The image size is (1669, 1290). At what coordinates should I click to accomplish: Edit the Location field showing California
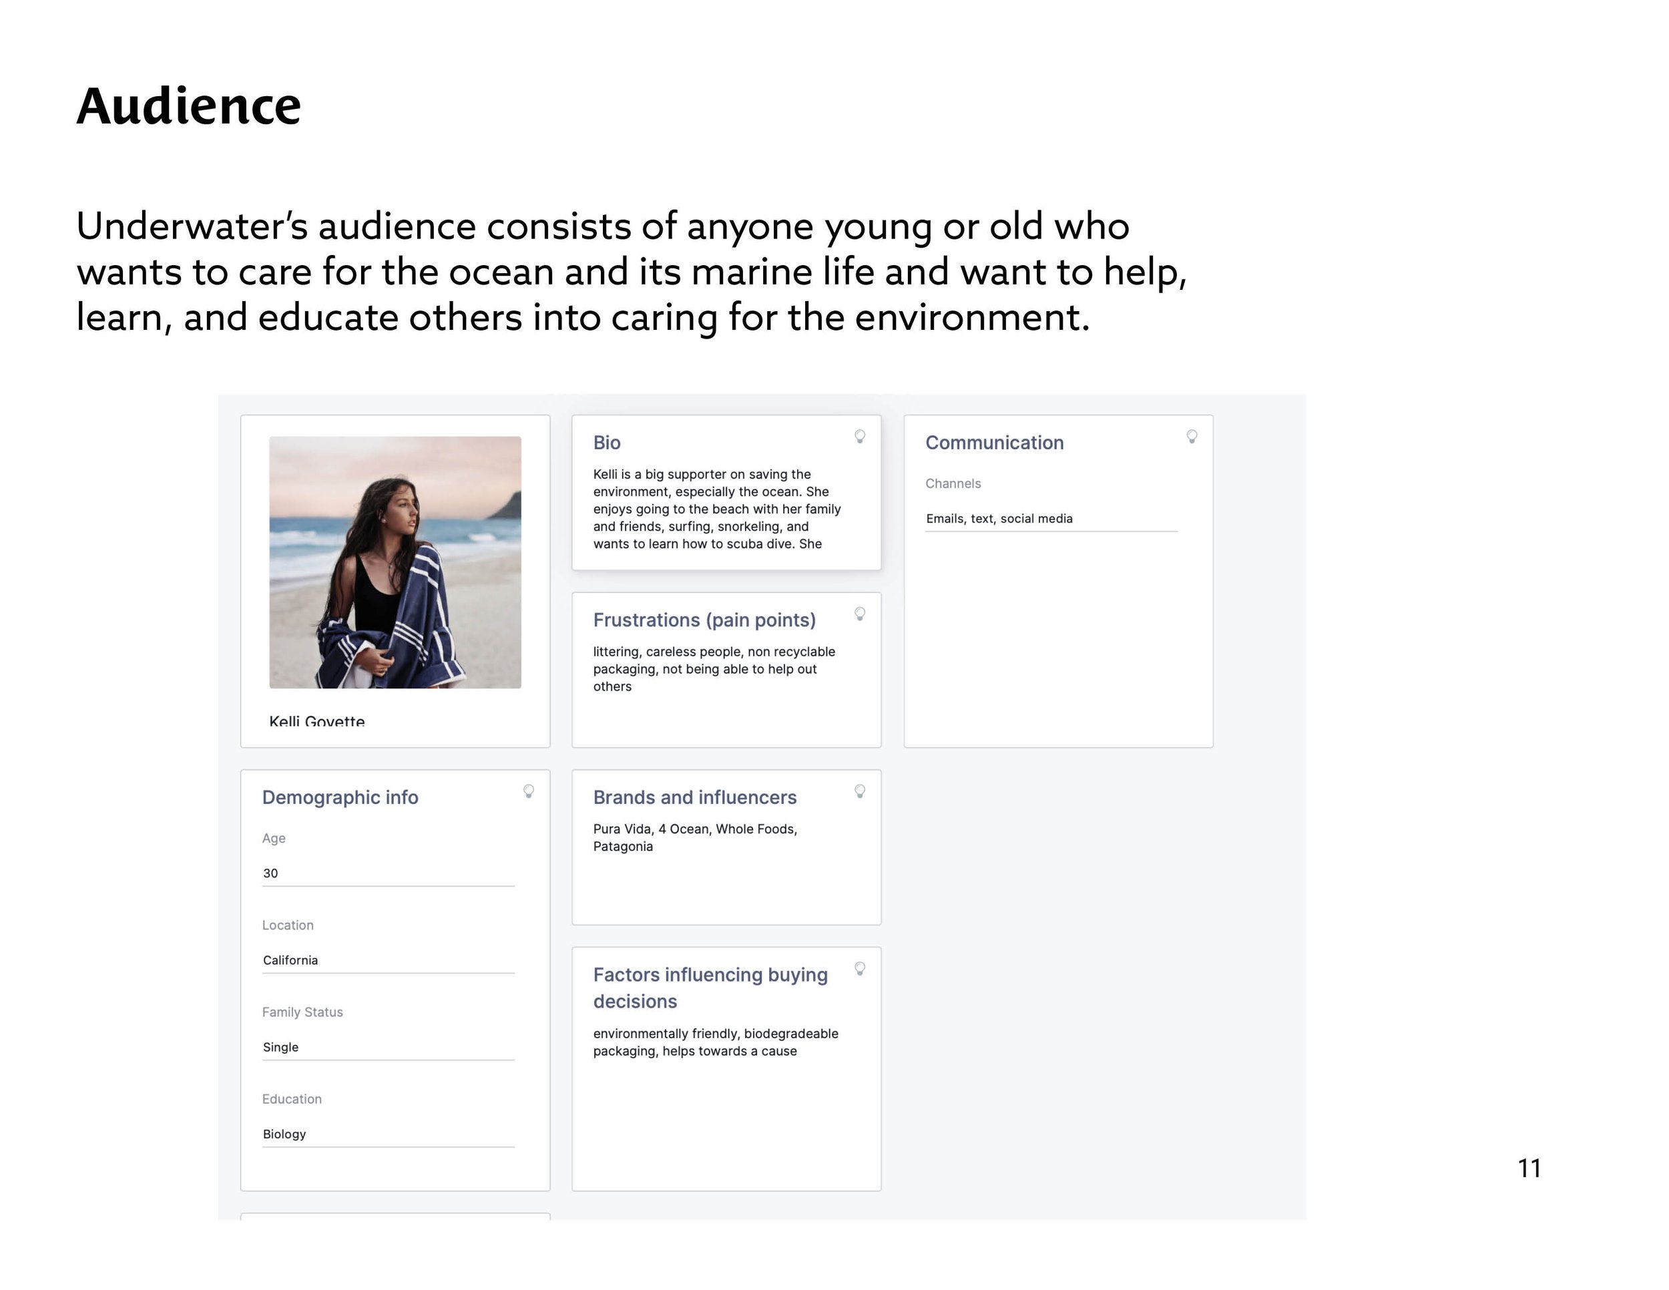tap(389, 961)
